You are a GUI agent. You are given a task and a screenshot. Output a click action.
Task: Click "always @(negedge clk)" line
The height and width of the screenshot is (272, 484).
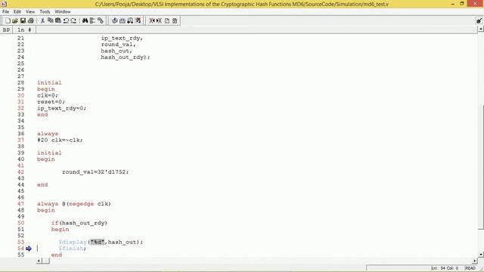[x=74, y=204]
